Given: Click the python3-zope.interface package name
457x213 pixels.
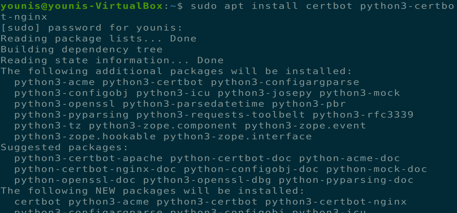Looking at the screenshot, I should pyautogui.click(x=237, y=137).
